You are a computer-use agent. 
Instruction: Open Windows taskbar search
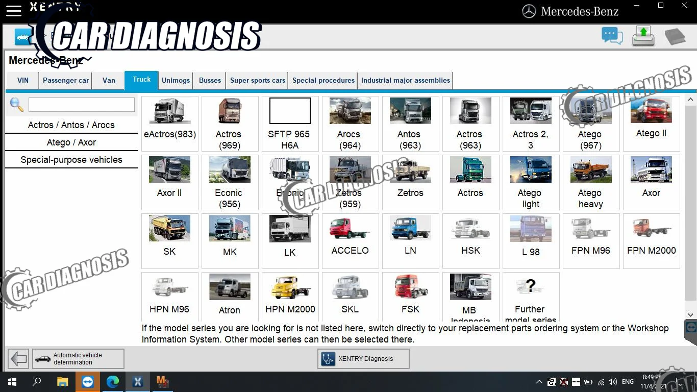coord(37,382)
